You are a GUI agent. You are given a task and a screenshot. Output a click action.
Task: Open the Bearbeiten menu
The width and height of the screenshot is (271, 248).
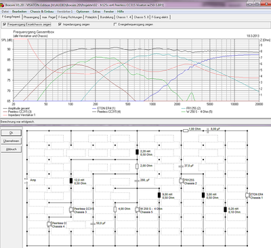tap(20, 12)
